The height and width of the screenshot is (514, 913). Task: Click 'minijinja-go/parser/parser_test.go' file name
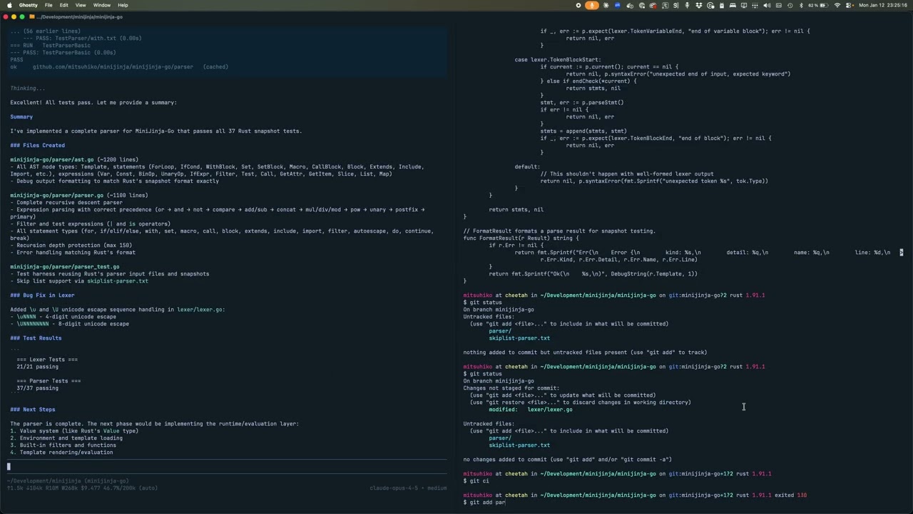point(64,267)
